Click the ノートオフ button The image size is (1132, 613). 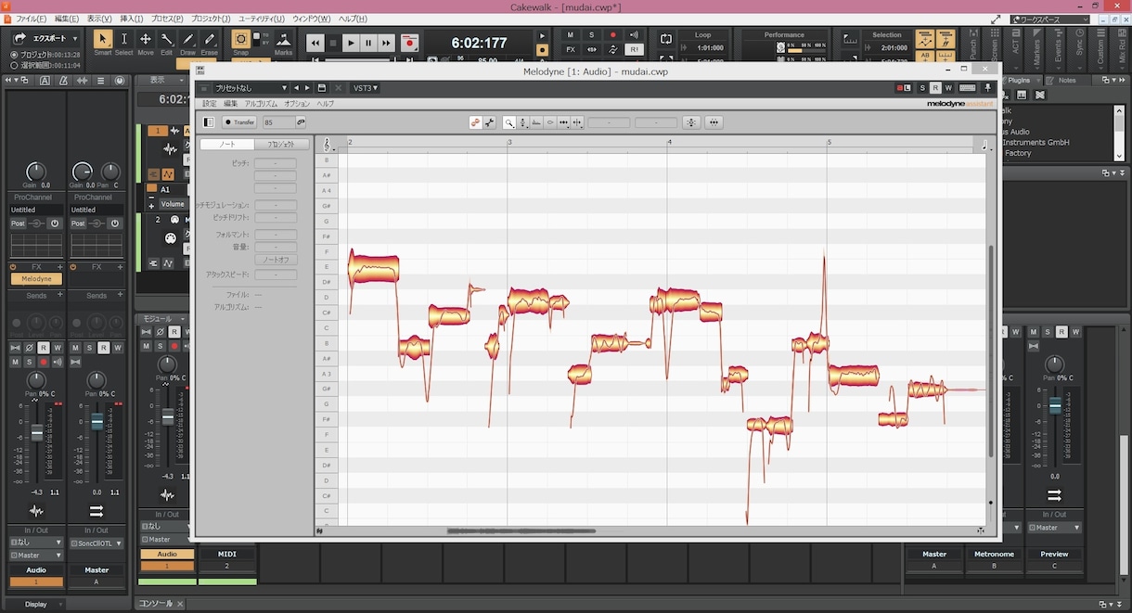click(276, 261)
